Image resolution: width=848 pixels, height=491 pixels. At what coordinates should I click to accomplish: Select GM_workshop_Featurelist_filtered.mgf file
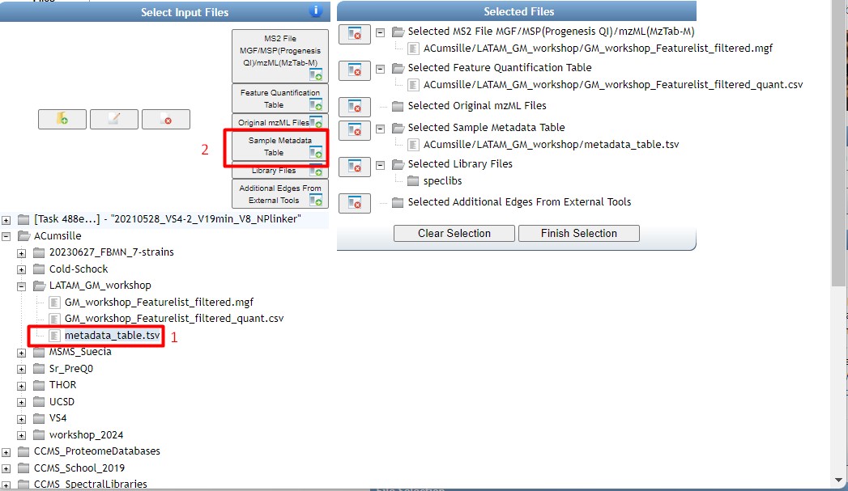(159, 302)
